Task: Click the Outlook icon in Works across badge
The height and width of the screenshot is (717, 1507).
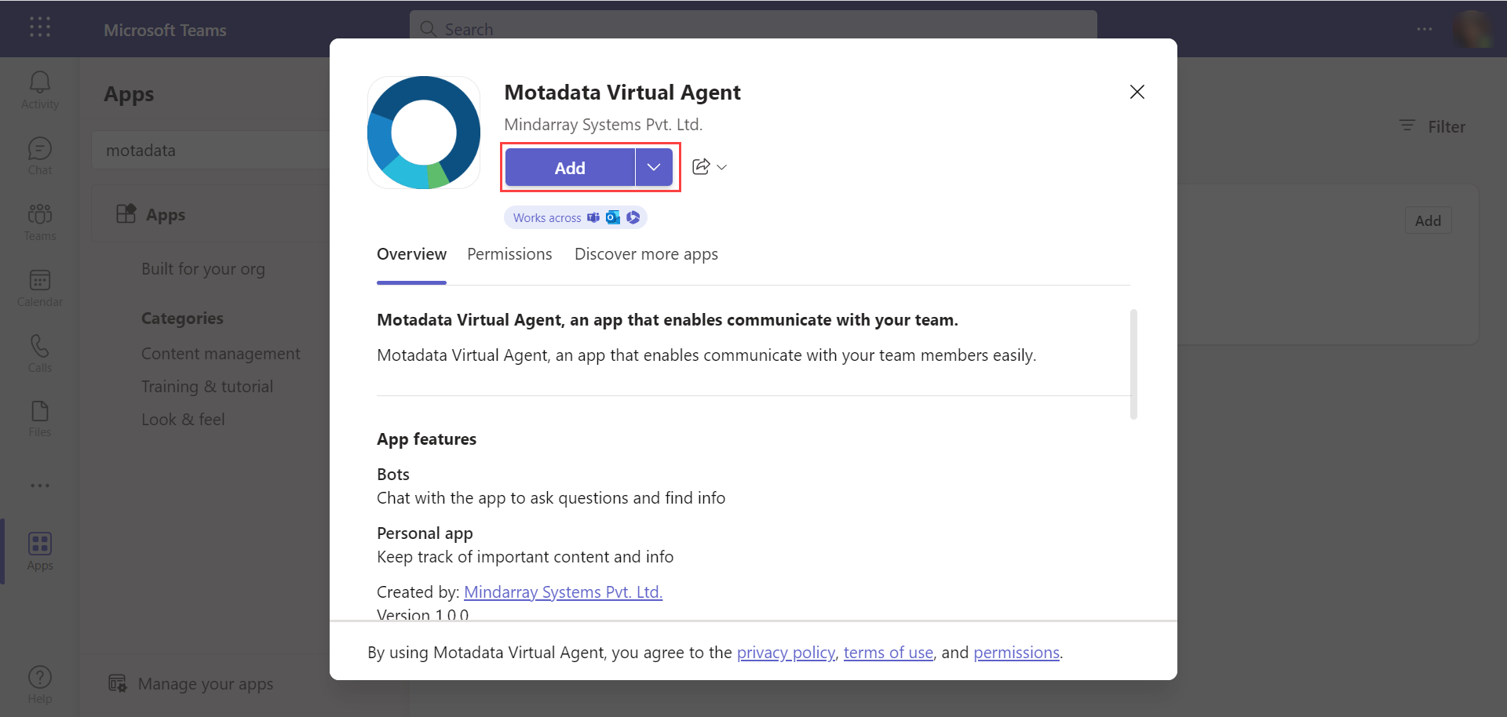Action: tap(613, 217)
